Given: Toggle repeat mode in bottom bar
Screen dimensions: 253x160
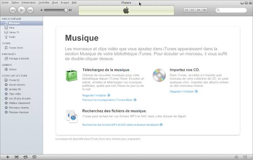Looking at the screenshot, I should tap(25, 157).
